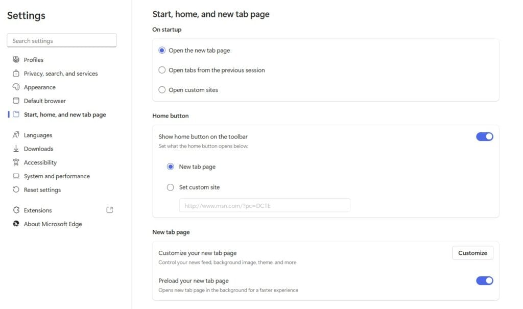Disable Preload your new tab page
Viewport: 523px width, 309px height.
484,280
